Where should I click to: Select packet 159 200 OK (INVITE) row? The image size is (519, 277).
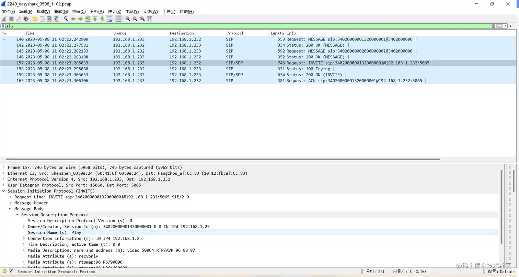point(258,75)
